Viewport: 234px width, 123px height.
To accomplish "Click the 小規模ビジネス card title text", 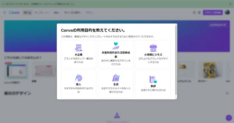I will (153, 55).
